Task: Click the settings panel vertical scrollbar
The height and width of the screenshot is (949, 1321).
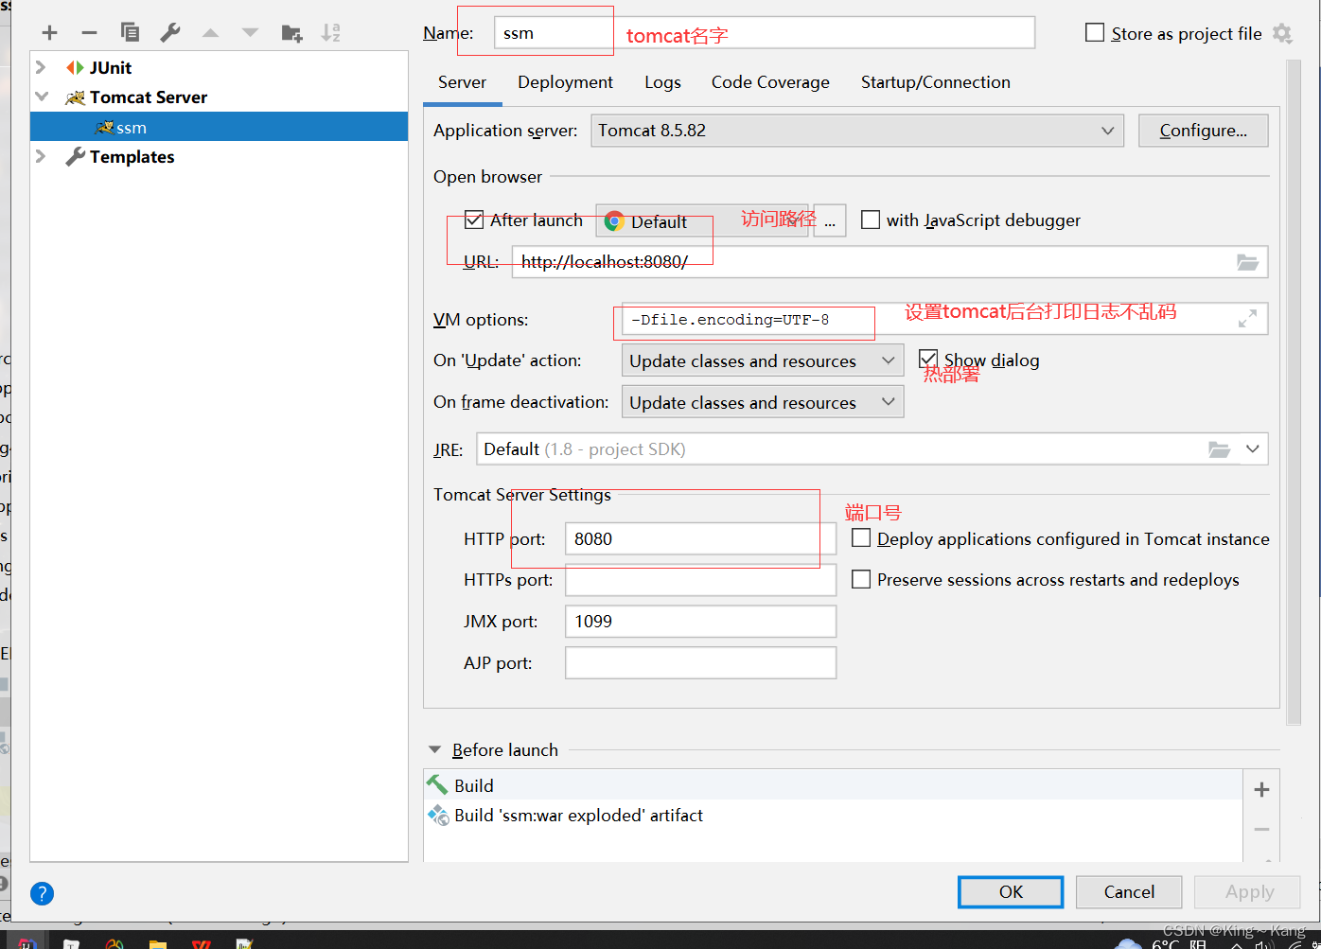Action: (1294, 393)
